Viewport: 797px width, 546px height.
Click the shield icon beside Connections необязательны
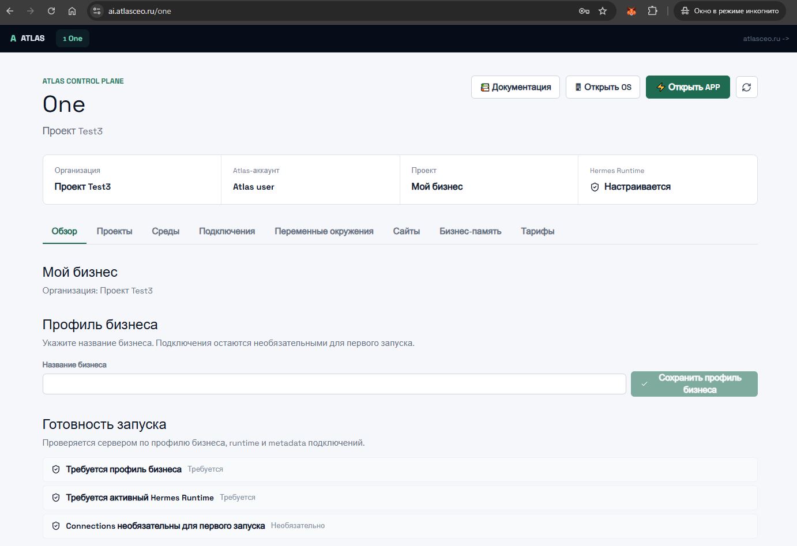point(56,526)
